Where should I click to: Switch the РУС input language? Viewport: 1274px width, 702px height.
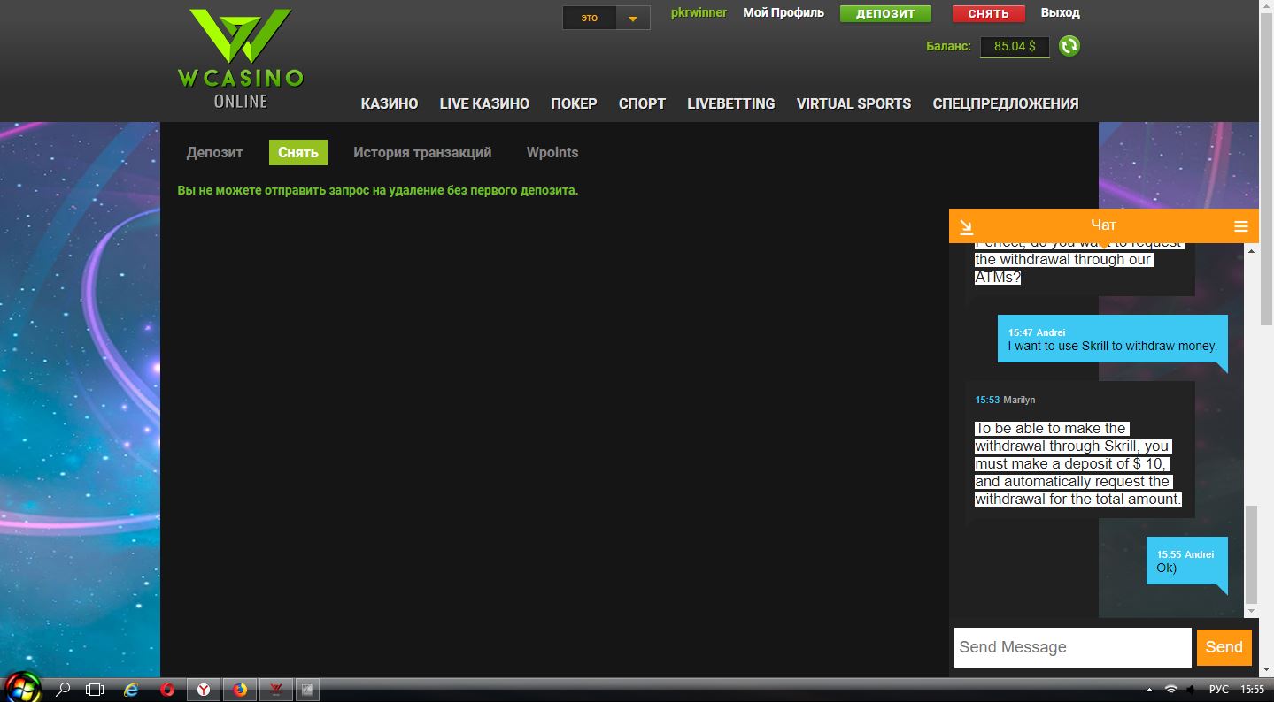click(x=1219, y=690)
